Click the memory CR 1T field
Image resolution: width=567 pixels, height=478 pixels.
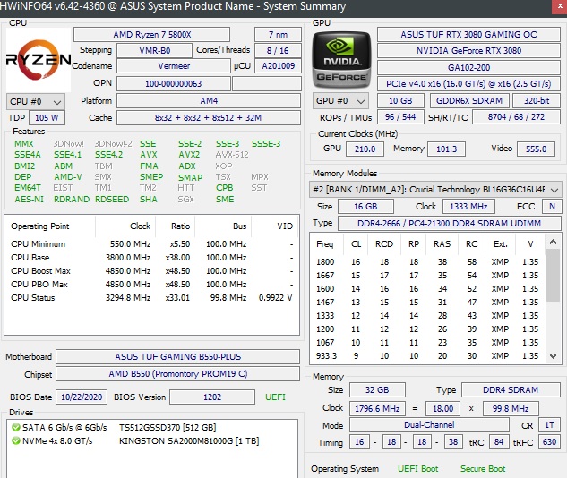(x=549, y=425)
